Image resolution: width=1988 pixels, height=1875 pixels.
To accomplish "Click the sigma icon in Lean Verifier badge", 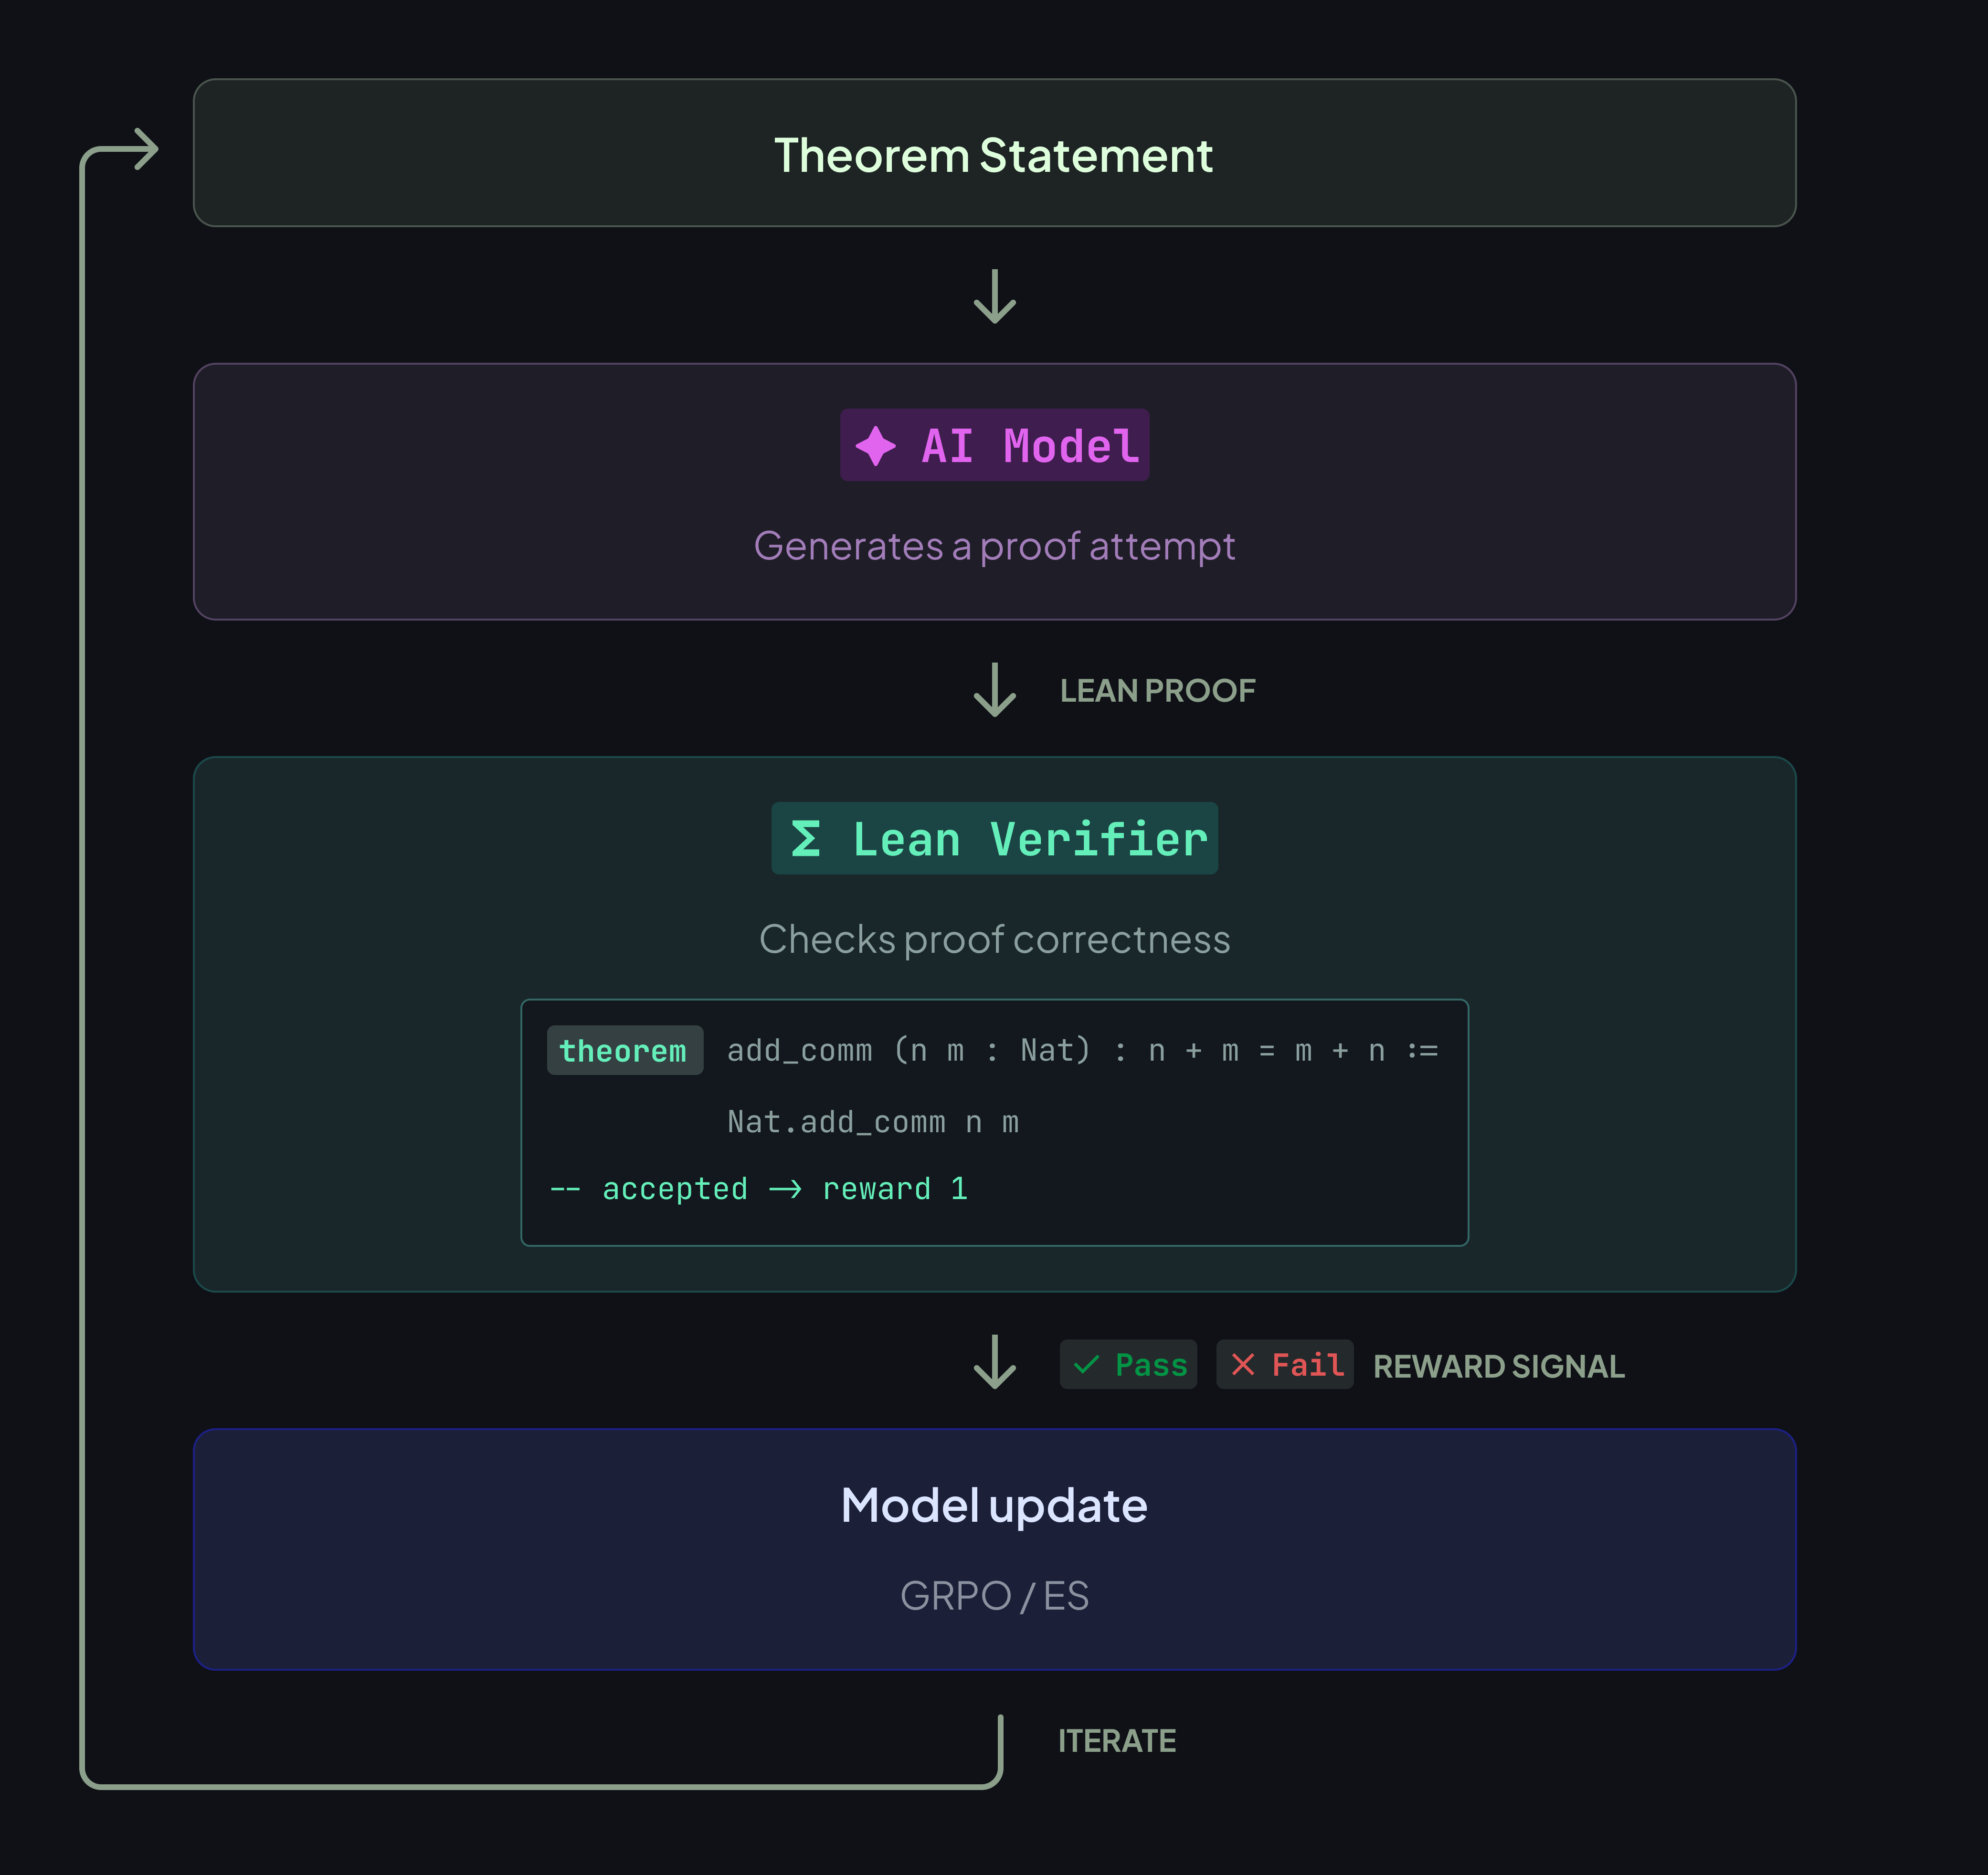I will click(x=805, y=839).
